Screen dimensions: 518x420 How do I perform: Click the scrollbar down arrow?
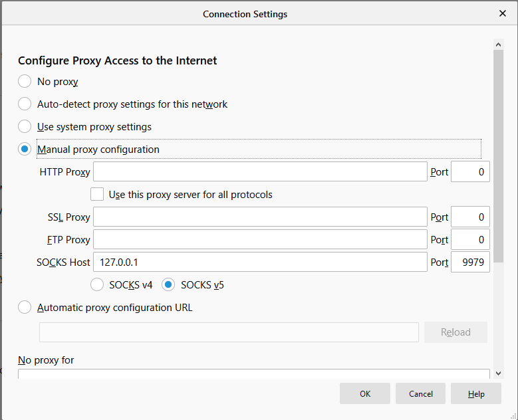499,373
